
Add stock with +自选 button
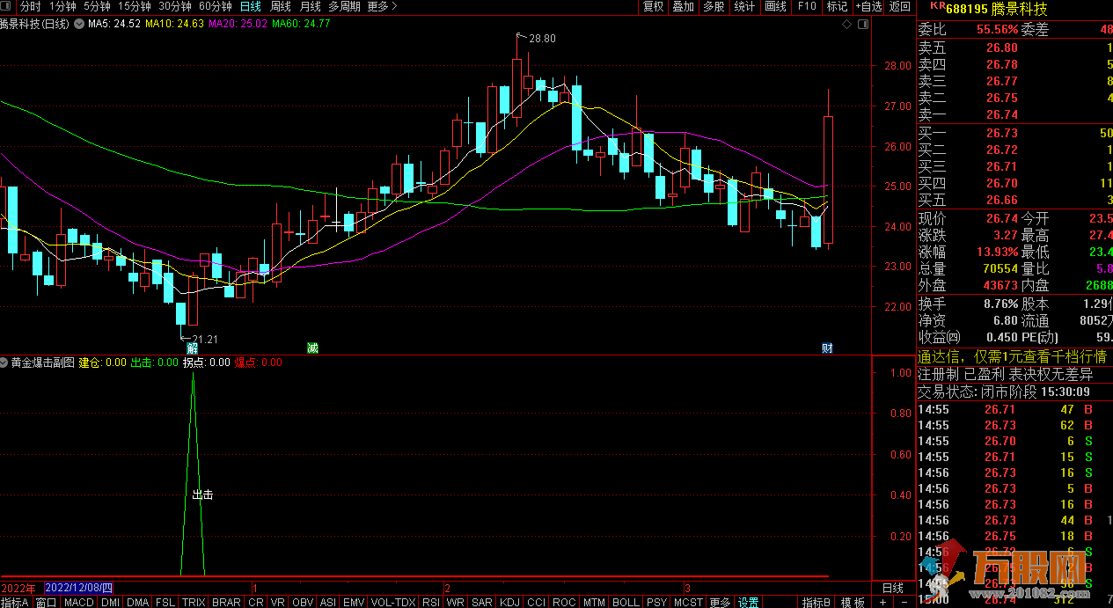point(867,6)
